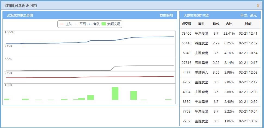The width and height of the screenshot is (264, 128).
Task: Select the 78406 平局卖出 transaction row
Action: point(220,34)
